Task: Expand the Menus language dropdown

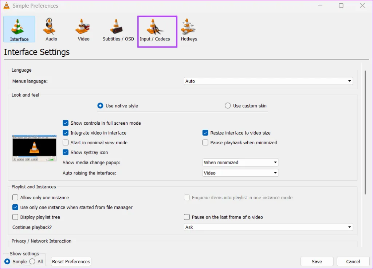Action: (x=268, y=81)
